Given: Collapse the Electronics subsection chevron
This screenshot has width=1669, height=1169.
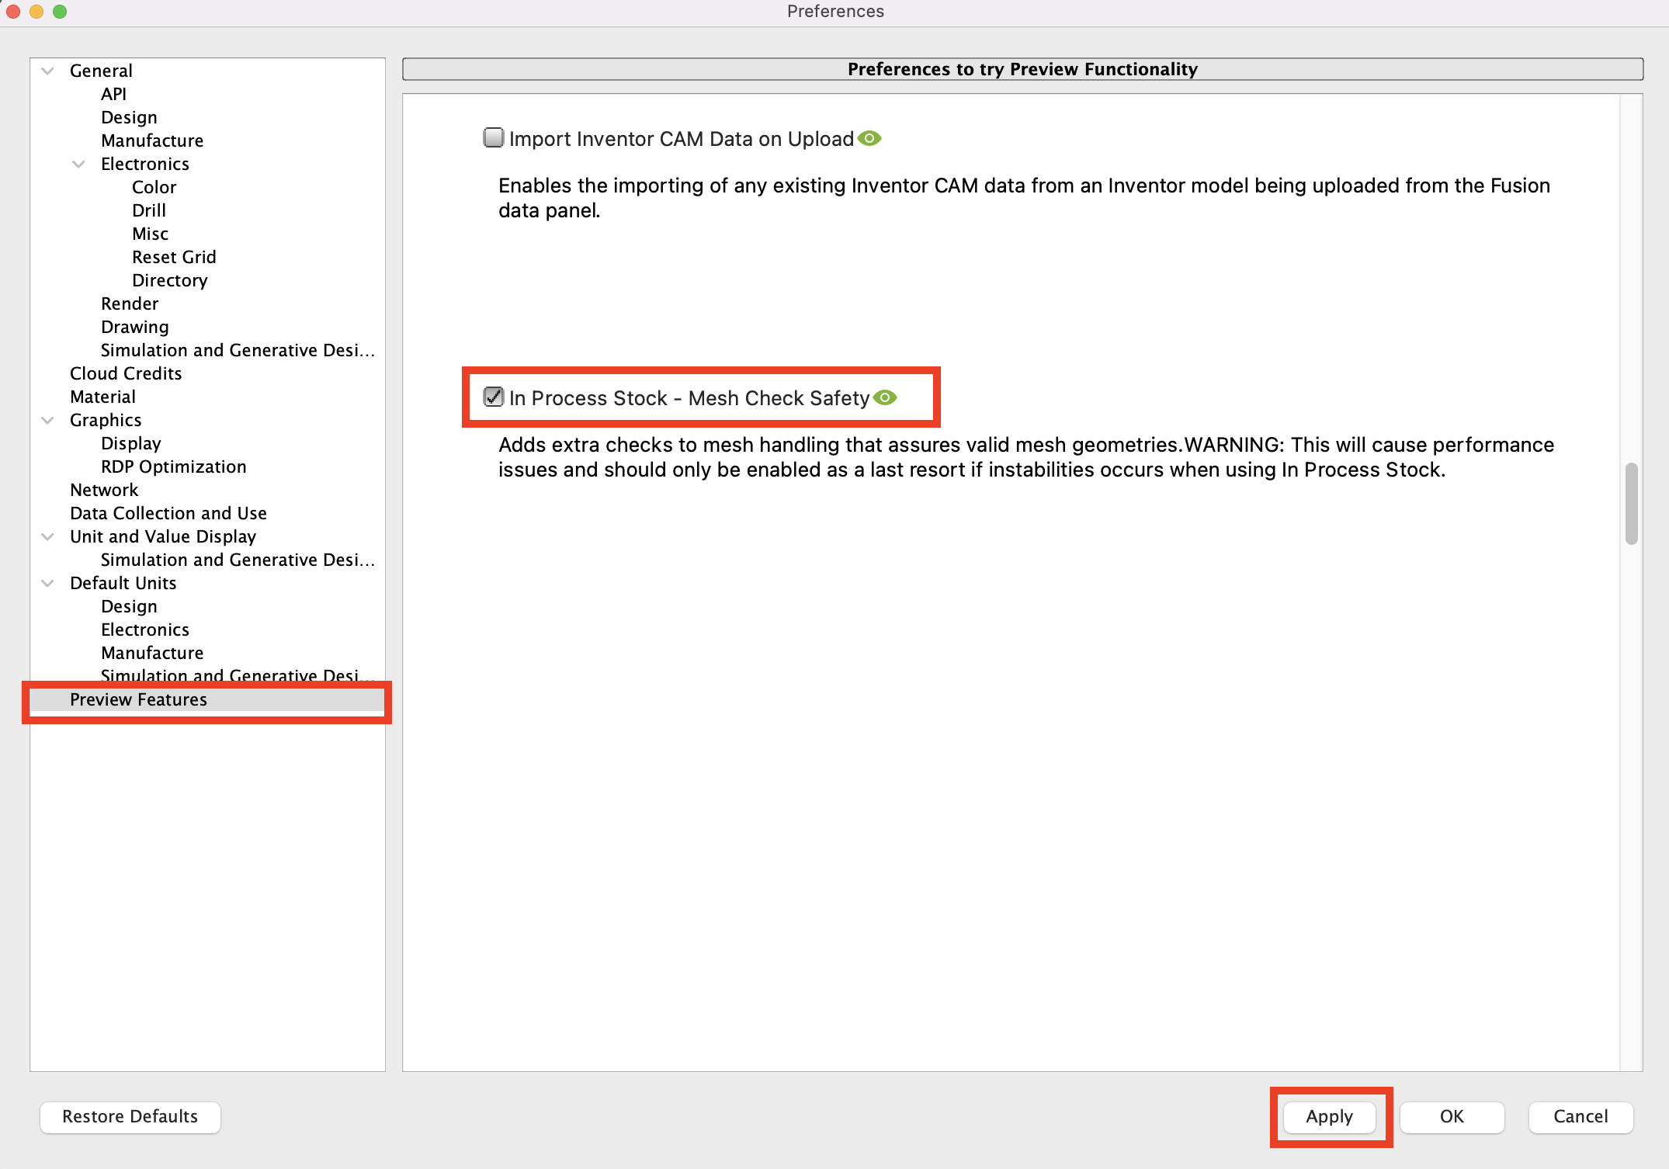Looking at the screenshot, I should coord(78,164).
